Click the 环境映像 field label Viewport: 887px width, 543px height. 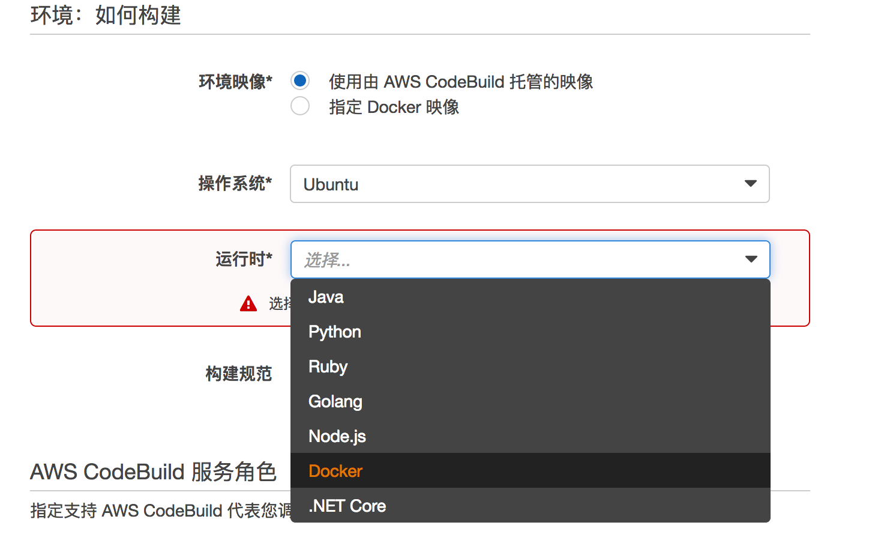tap(235, 82)
